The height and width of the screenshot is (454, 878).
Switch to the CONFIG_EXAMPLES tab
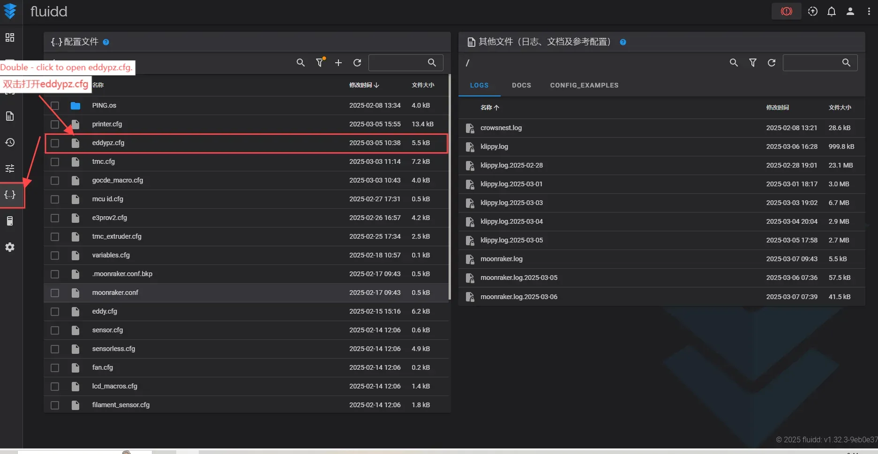coord(584,85)
